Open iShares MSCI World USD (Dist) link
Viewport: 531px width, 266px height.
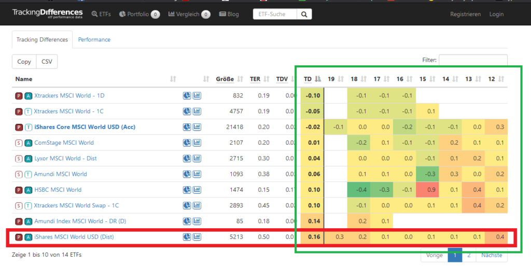[x=74, y=237]
